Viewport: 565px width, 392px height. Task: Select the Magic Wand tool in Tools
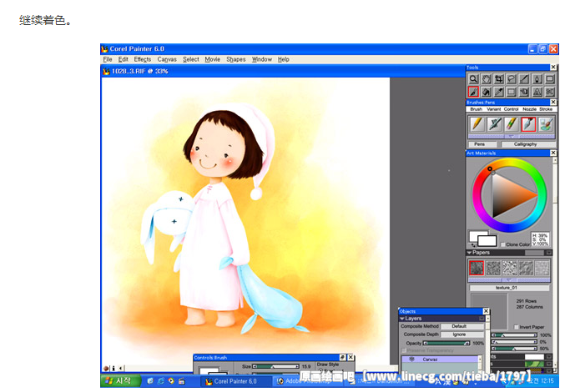[524, 79]
